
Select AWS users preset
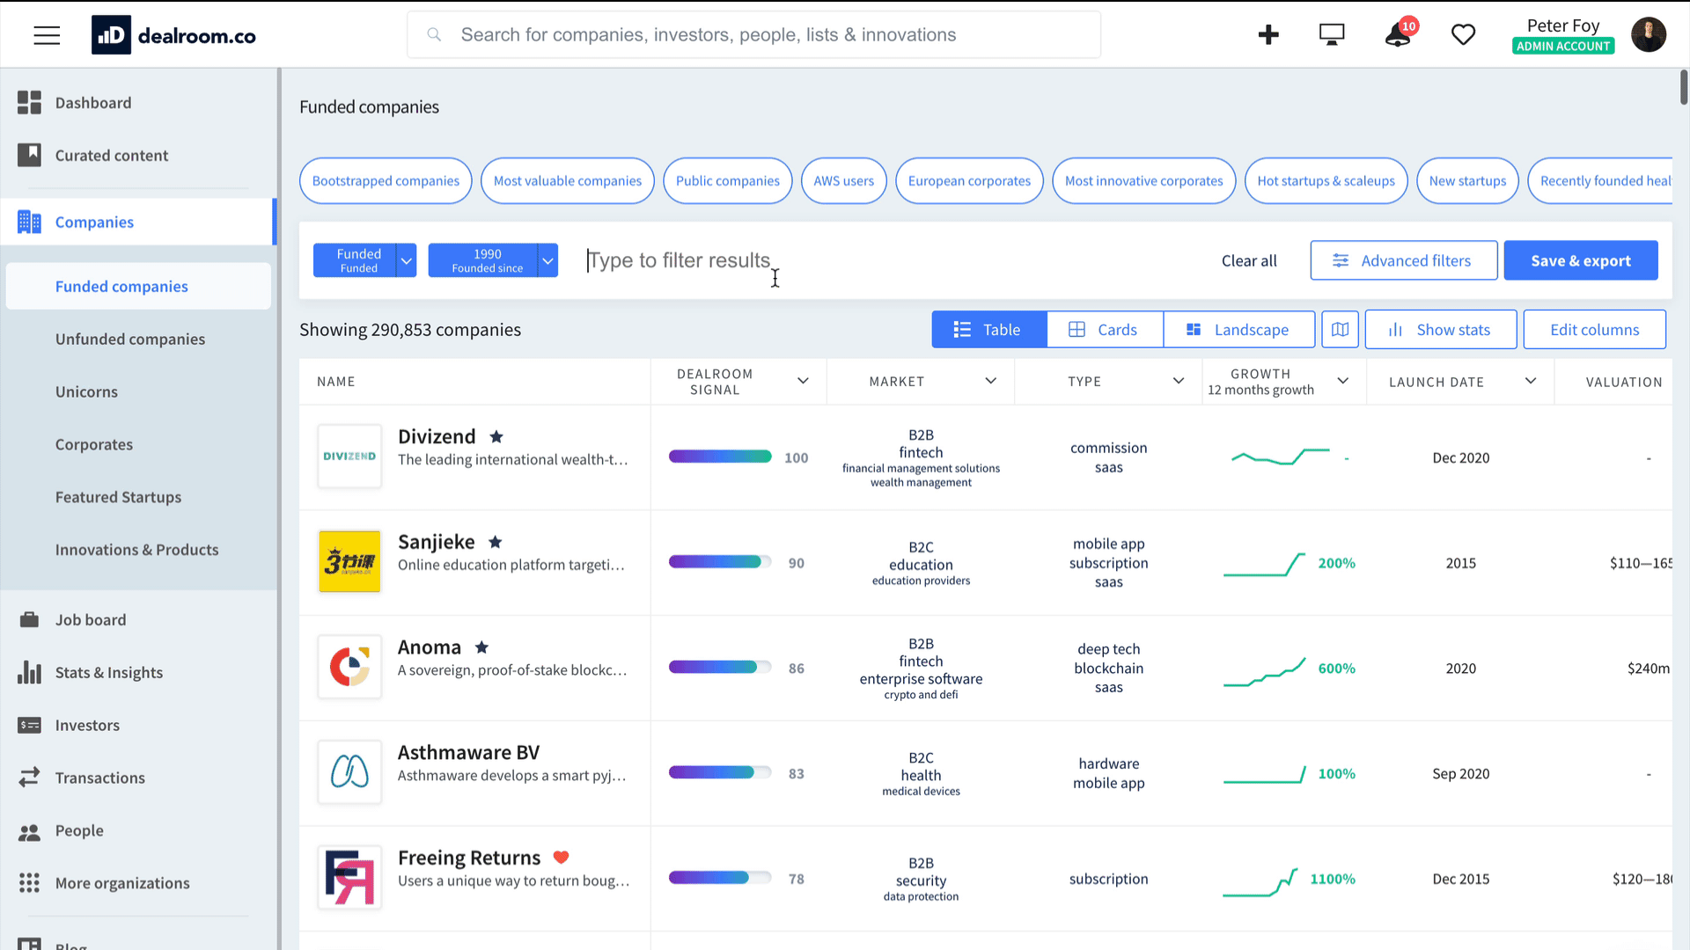pyautogui.click(x=843, y=180)
